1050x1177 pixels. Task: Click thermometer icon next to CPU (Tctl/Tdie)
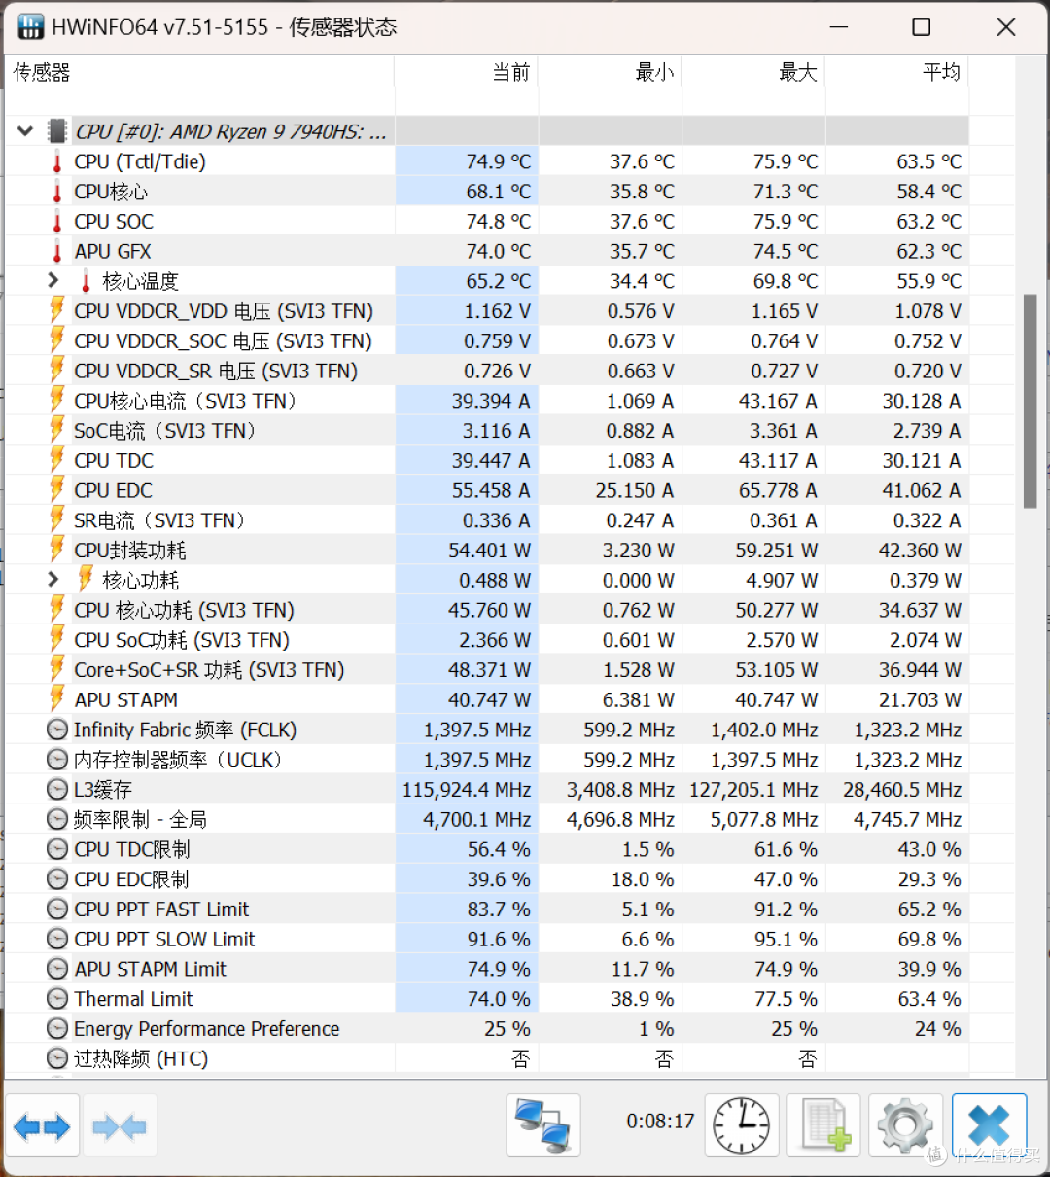click(57, 161)
